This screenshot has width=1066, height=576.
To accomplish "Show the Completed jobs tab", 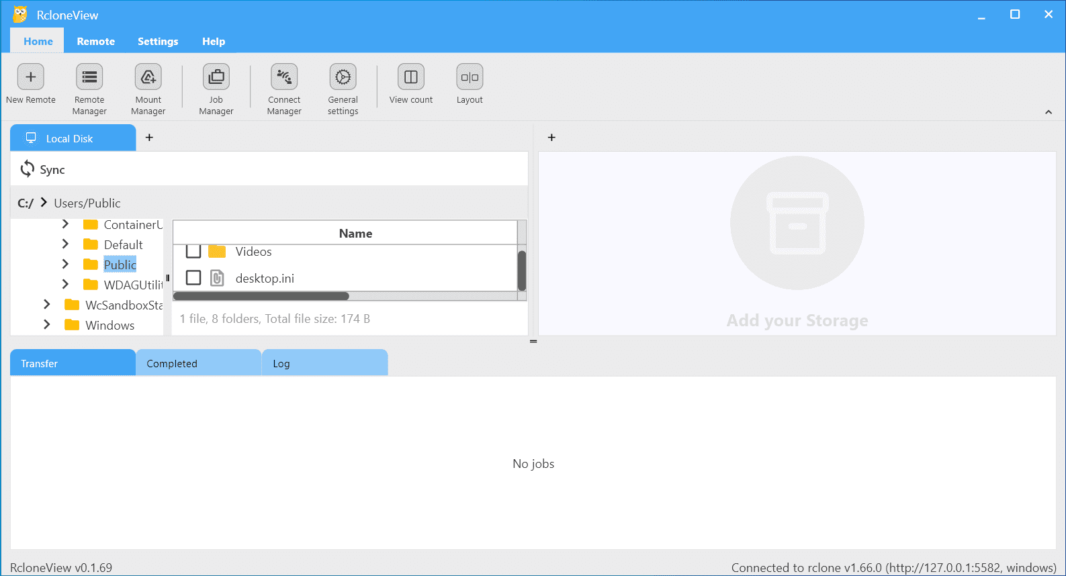I will (x=199, y=363).
